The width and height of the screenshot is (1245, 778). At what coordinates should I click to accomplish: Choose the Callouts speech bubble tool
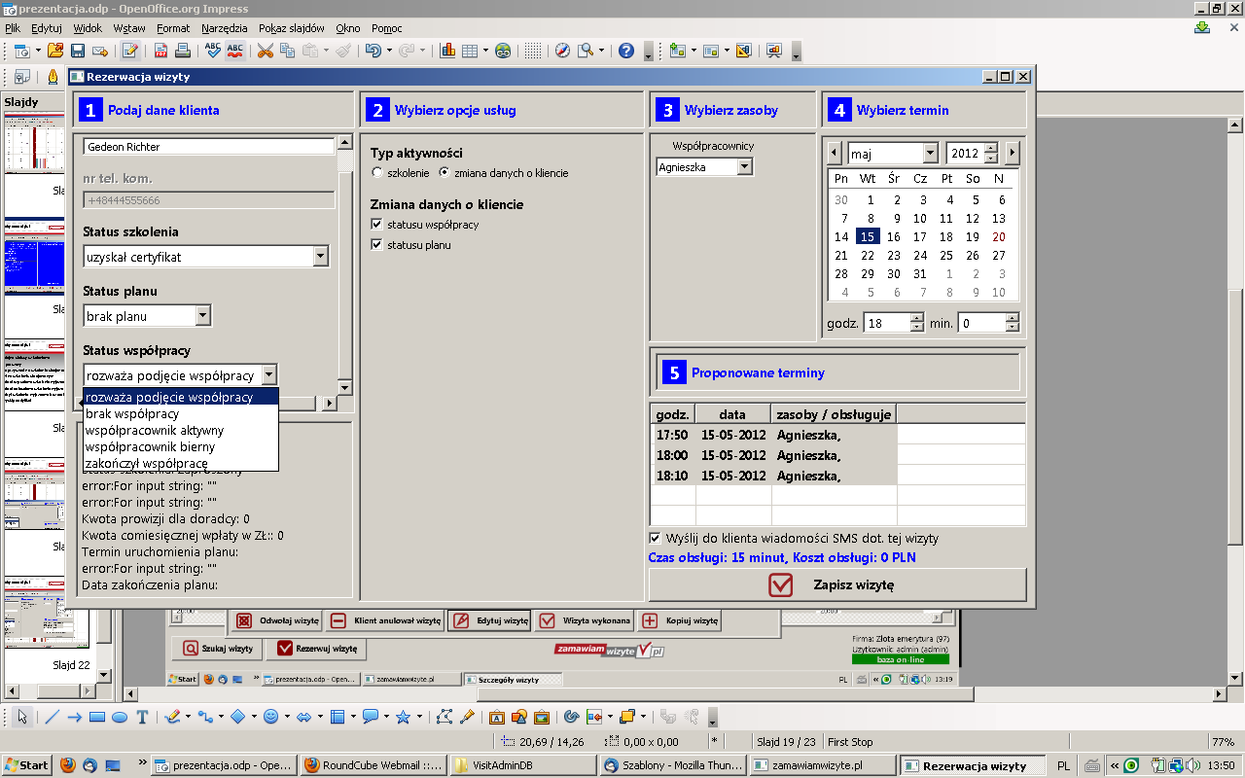pos(370,717)
